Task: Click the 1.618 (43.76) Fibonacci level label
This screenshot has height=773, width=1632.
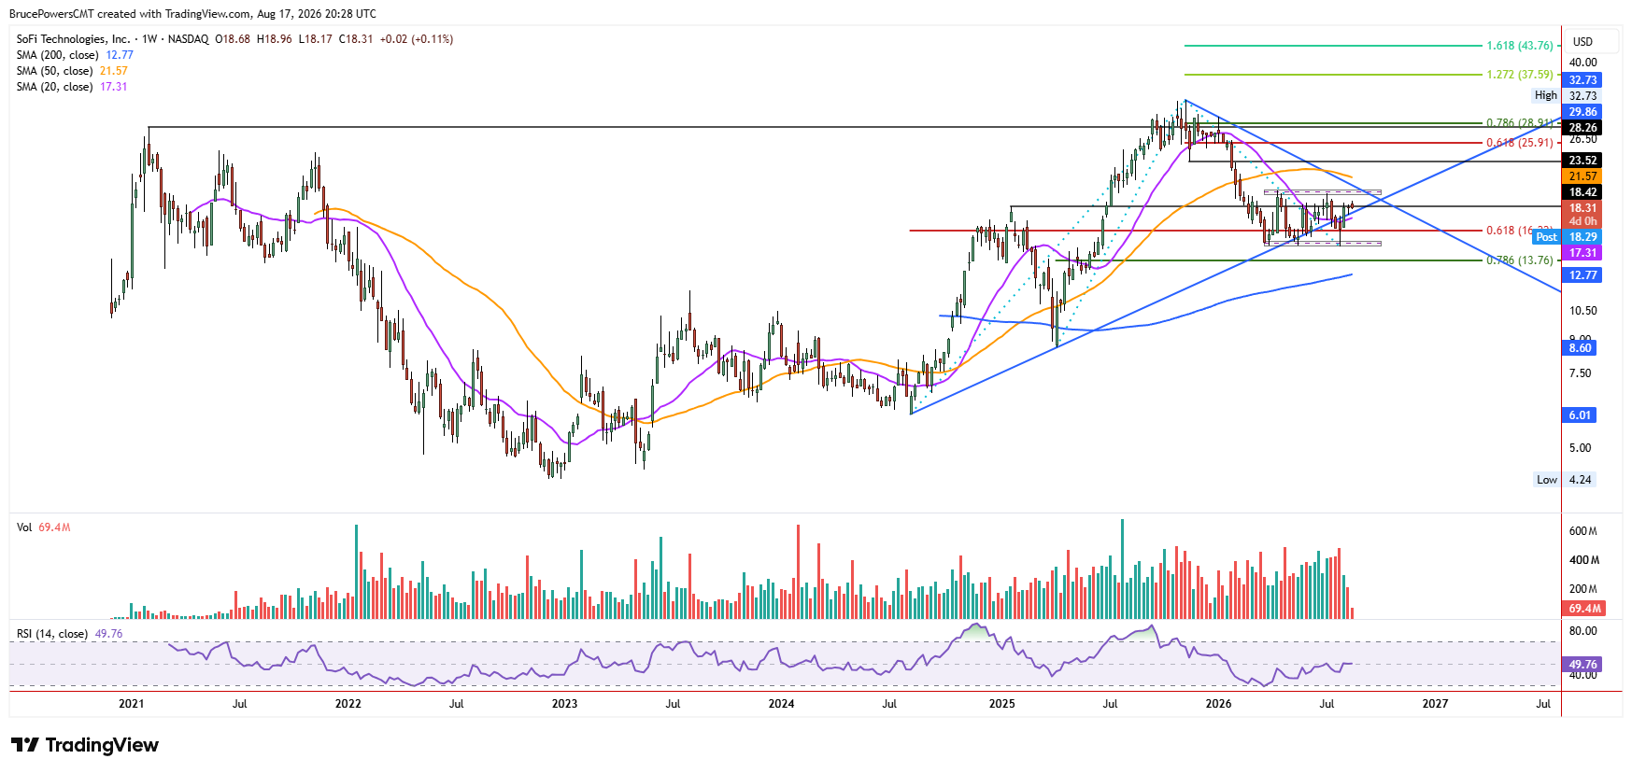Action: [x=1520, y=46]
